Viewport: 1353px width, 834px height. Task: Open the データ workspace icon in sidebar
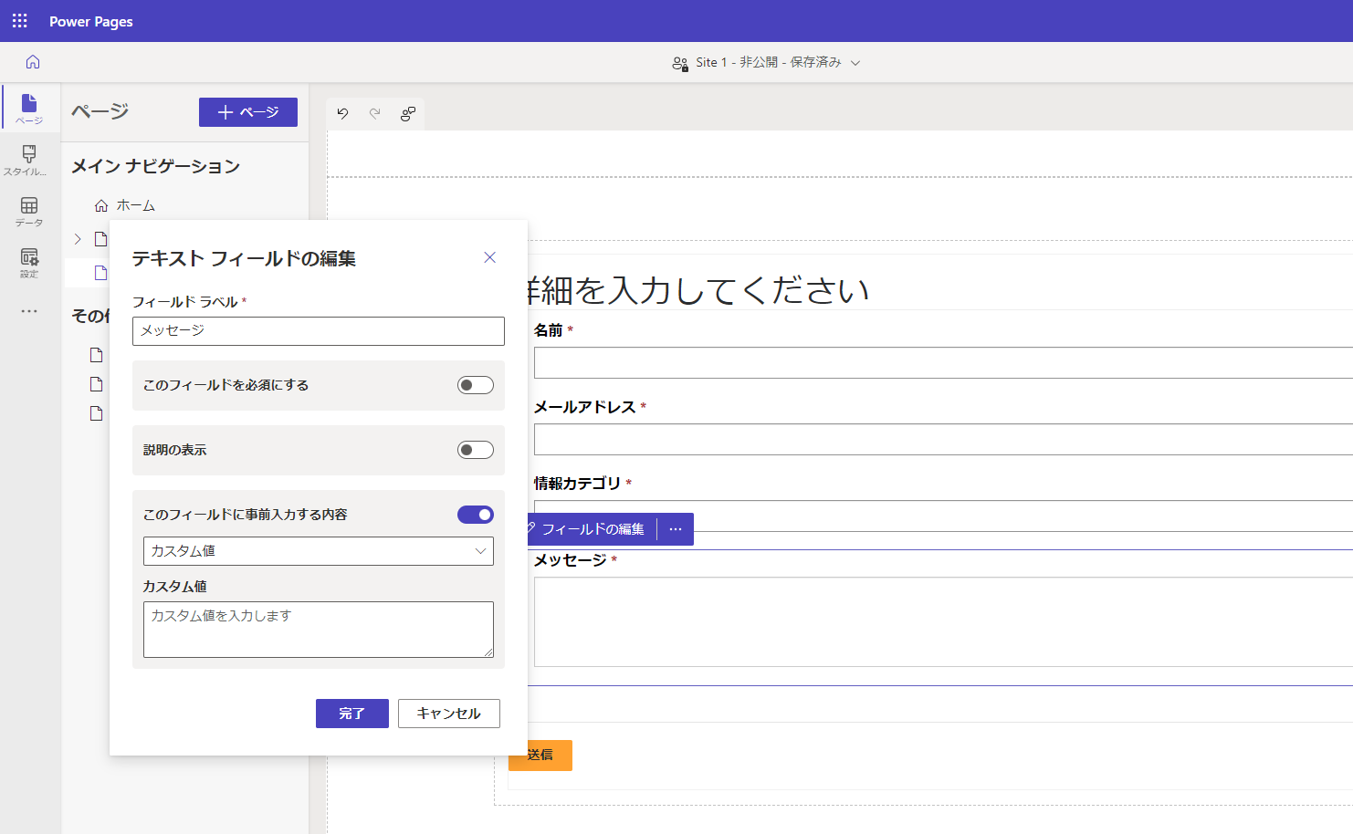point(28,211)
